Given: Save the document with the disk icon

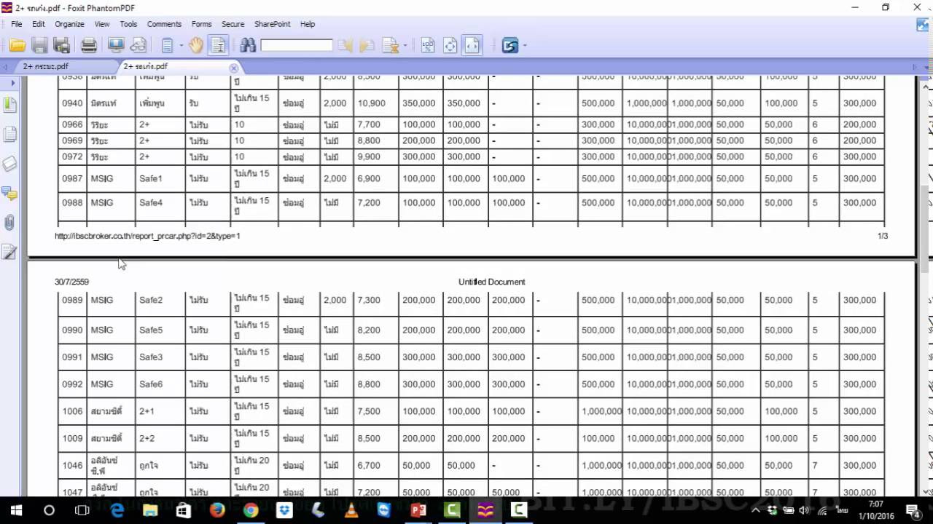Looking at the screenshot, I should pyautogui.click(x=39, y=46).
